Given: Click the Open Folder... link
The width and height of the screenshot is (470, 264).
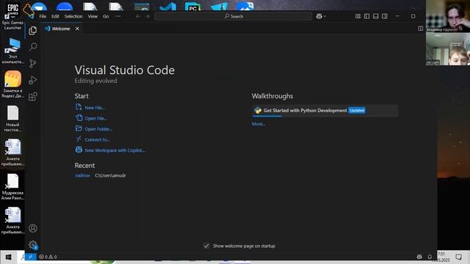Looking at the screenshot, I should coord(98,129).
